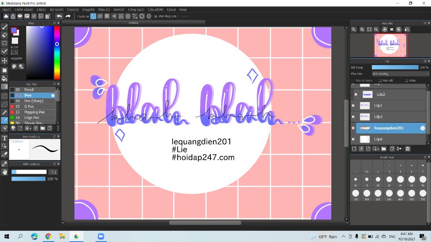This screenshot has height=242, width=431.
Task: Toggle the 'Khóa' lock checkbox
Action: [x=406, y=81]
